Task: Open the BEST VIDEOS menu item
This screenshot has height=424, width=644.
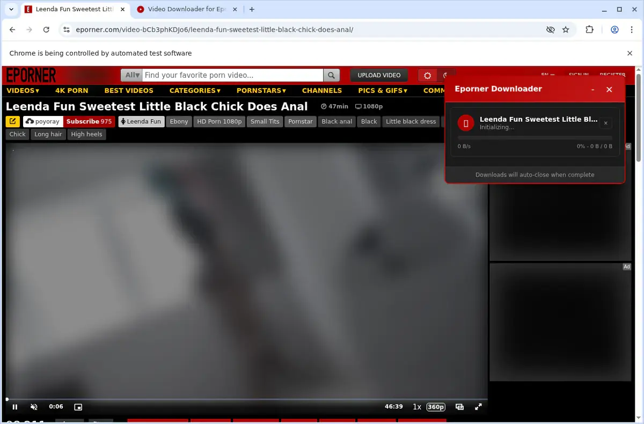Action: (129, 91)
